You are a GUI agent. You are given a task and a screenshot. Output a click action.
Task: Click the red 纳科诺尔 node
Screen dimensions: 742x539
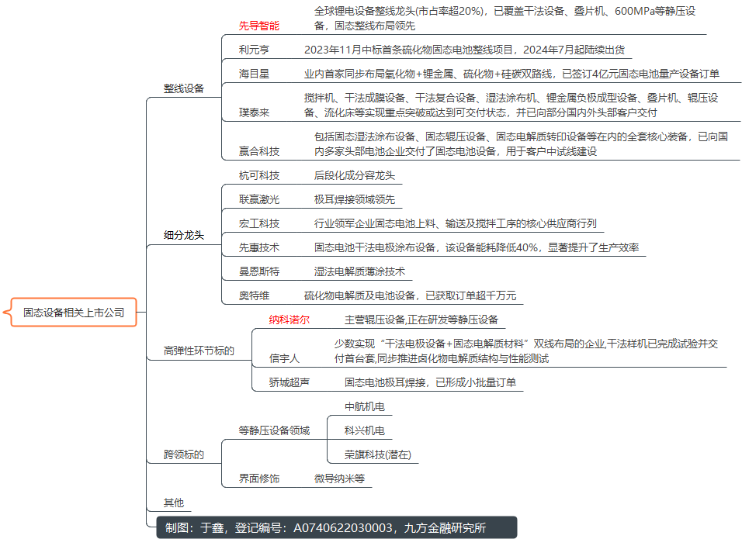coord(290,320)
